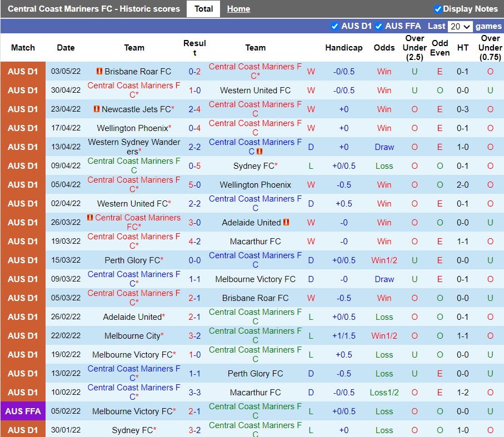This screenshot has width=504, height=437.
Task: Open the 0-2 result on 03/05/22
Action: pyautogui.click(x=194, y=72)
